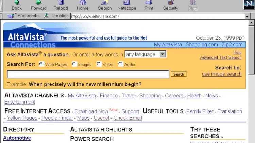Open the Health channel
The width and height of the screenshot is (255, 143).
[194, 96]
